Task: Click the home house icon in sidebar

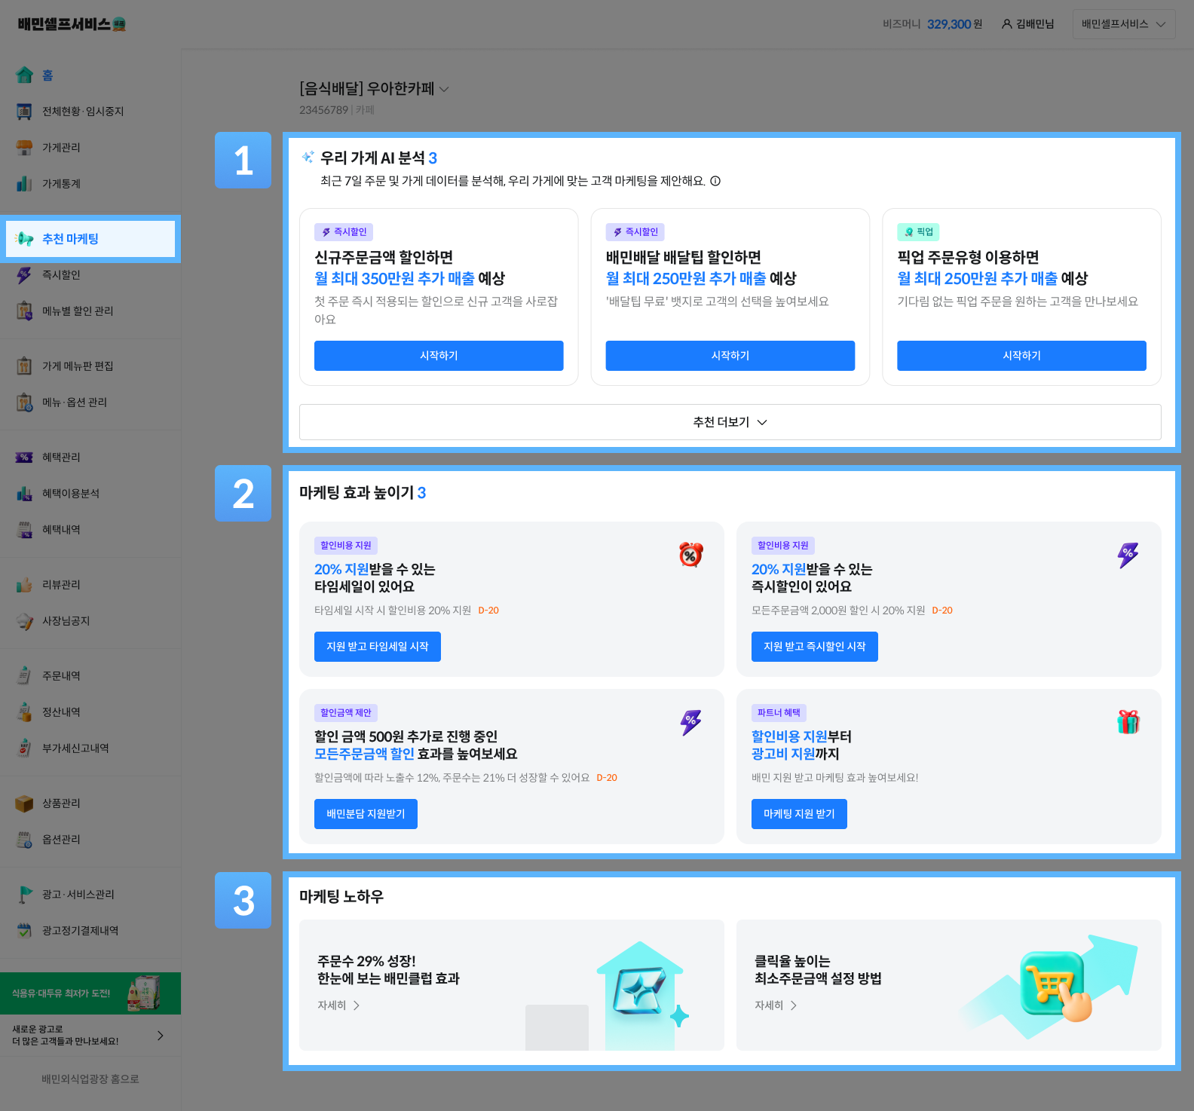Action: click(x=25, y=75)
